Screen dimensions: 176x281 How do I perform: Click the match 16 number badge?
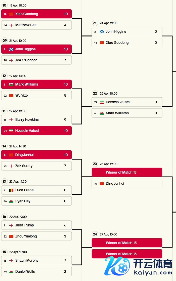[4, 217]
